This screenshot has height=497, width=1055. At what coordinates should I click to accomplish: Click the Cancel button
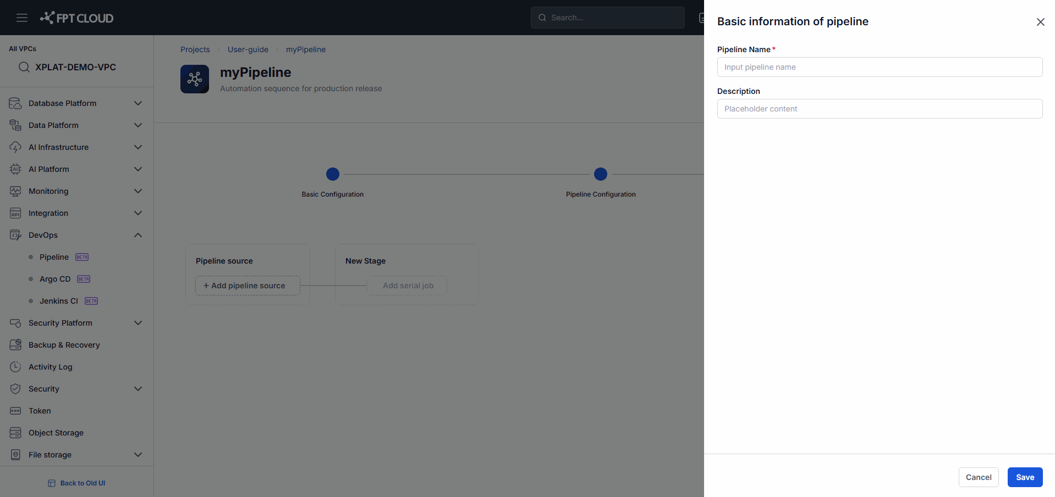tap(979, 477)
